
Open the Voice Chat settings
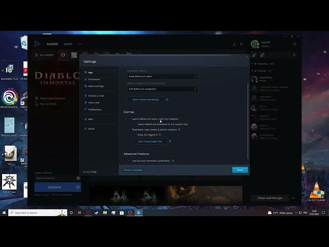[99, 103]
